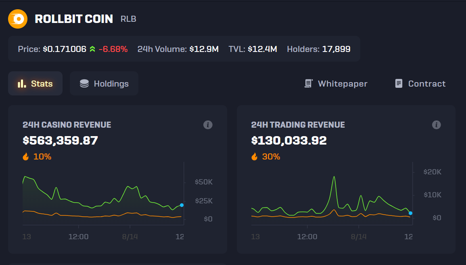Click the casino revenue amount $563,359.87

click(x=61, y=141)
